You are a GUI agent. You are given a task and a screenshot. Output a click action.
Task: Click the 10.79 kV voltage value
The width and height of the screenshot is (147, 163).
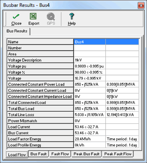point(90,78)
